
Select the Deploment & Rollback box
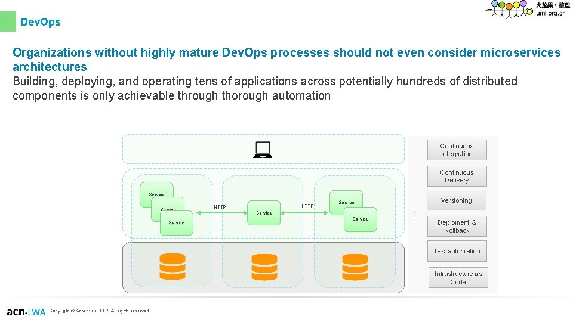tap(457, 227)
